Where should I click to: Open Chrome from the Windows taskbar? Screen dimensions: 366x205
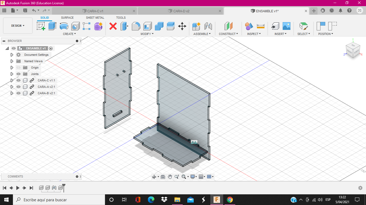click(x=230, y=200)
